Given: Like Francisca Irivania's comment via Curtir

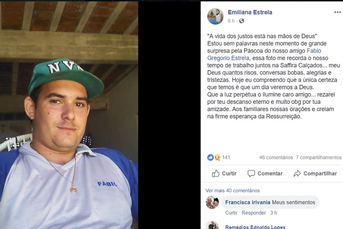Looking at the screenshot, I should [x=231, y=213].
